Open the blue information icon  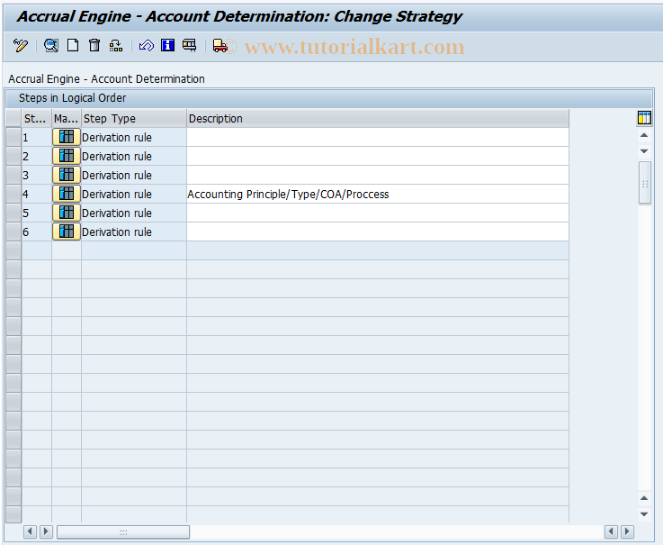point(168,45)
